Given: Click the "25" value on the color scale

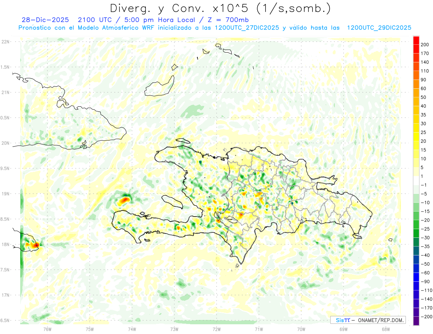Looking at the screenshot, I should click(x=424, y=132).
